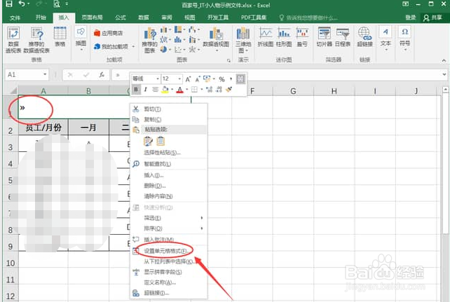
Task: Click the Slicer icon (切片器)
Action: click(325, 37)
